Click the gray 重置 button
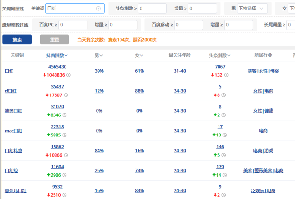295x199 pixels. tap(55, 40)
